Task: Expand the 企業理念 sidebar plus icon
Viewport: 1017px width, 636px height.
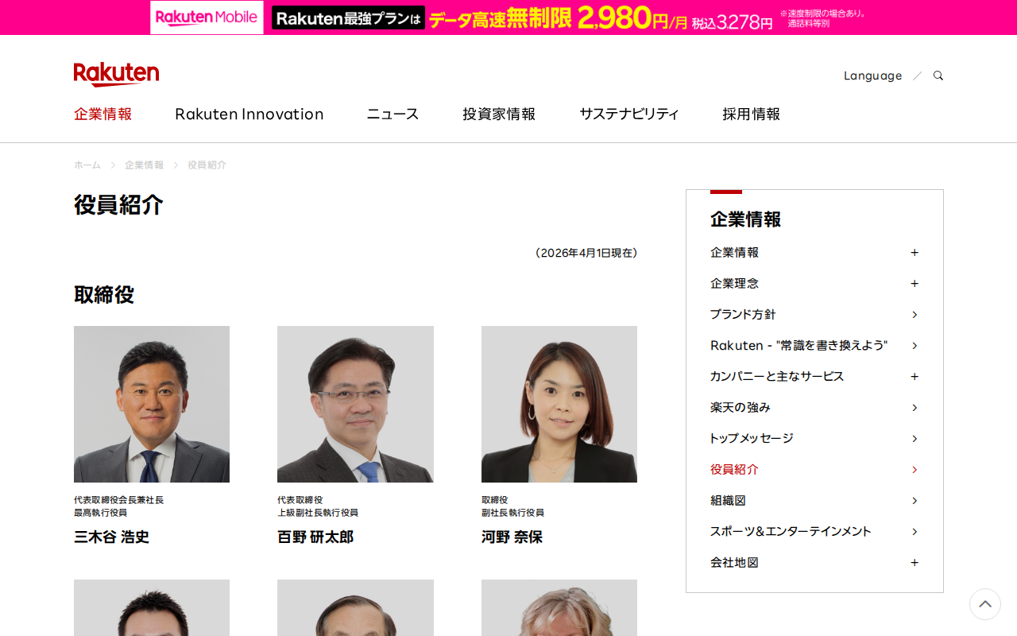Action: pos(915,284)
